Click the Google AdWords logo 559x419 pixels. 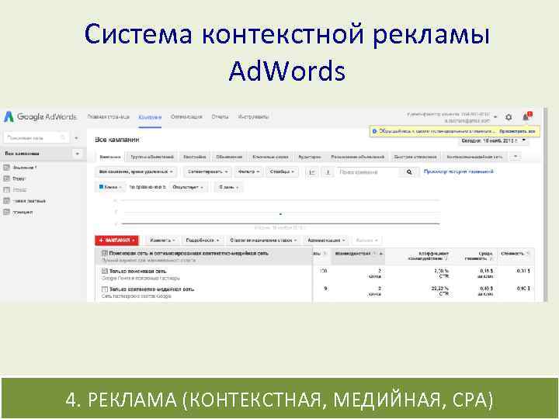pos(40,117)
